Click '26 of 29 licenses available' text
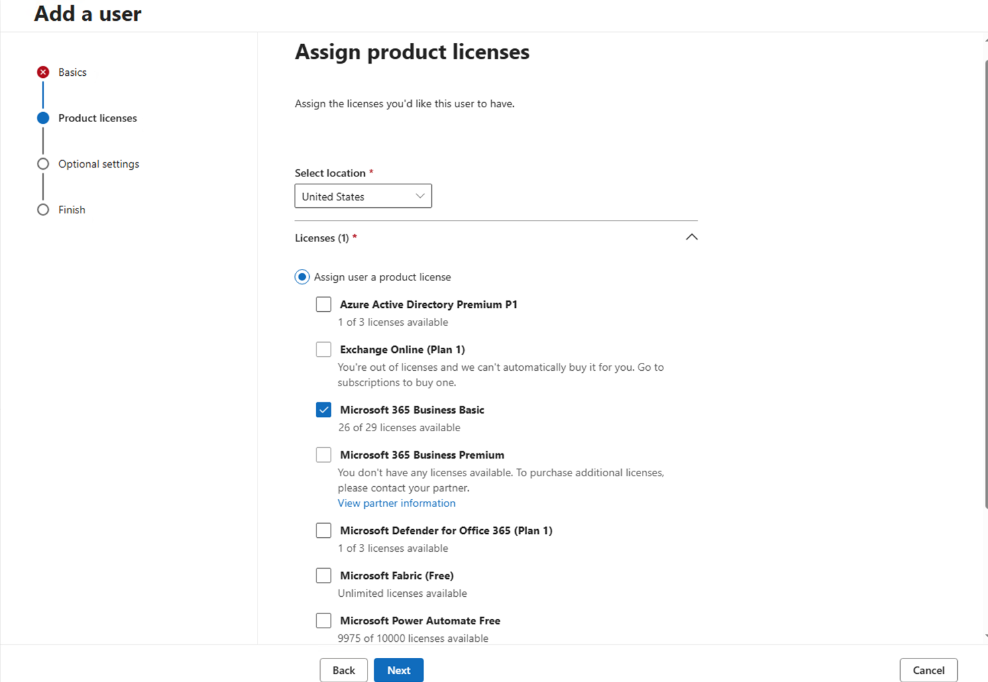Screen dimensions: 988x682 pos(399,427)
